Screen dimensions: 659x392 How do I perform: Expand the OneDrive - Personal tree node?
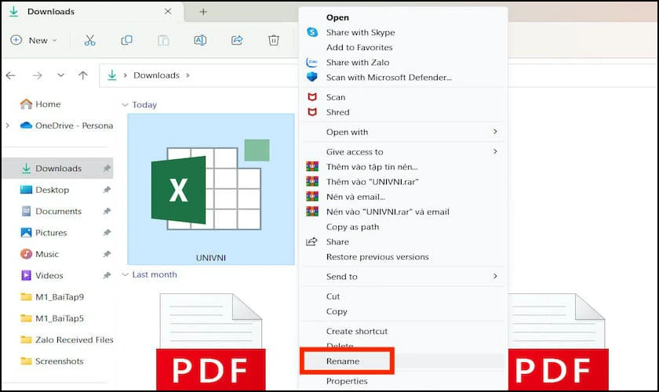point(8,125)
